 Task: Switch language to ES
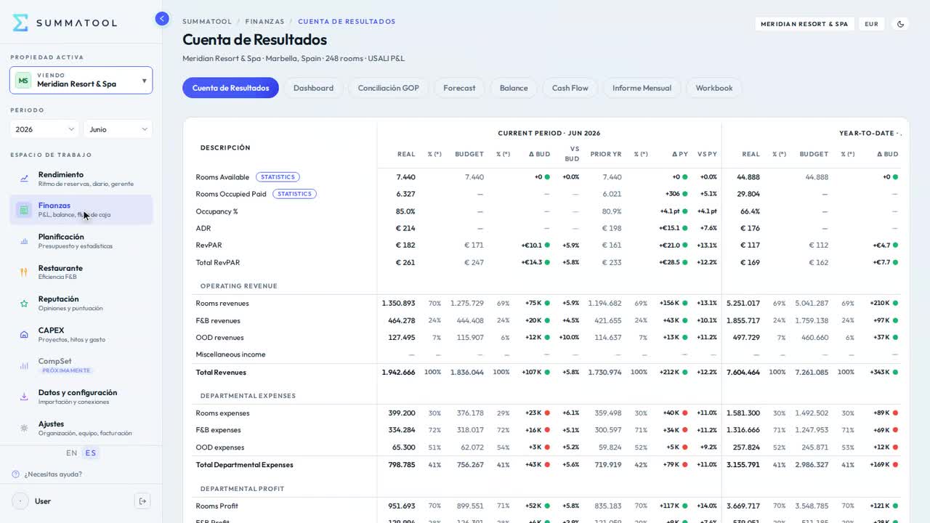click(x=90, y=453)
